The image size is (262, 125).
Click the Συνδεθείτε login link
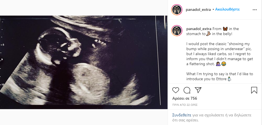click(x=182, y=115)
